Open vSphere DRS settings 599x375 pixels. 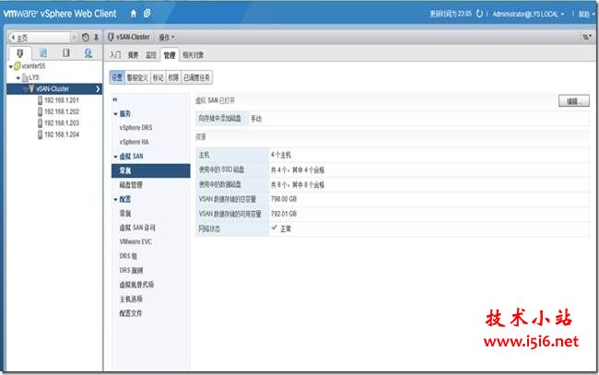click(x=136, y=127)
